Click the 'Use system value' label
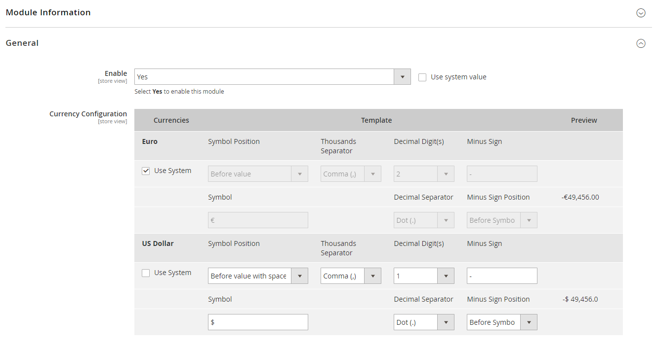The width and height of the screenshot is (657, 347). [x=458, y=77]
